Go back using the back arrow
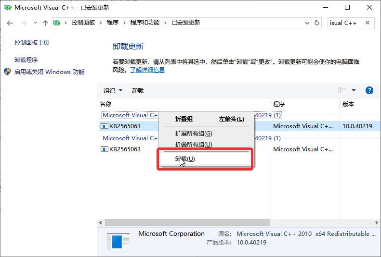 (x=10, y=23)
